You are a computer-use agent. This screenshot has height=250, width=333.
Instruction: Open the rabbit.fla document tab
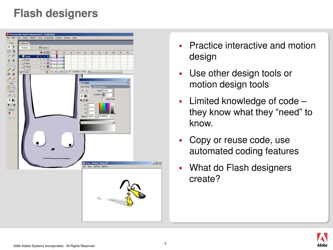click(x=24, y=43)
